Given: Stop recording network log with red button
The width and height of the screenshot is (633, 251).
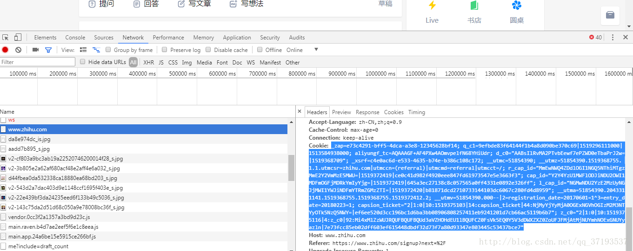Looking at the screenshot, I should pos(5,50).
